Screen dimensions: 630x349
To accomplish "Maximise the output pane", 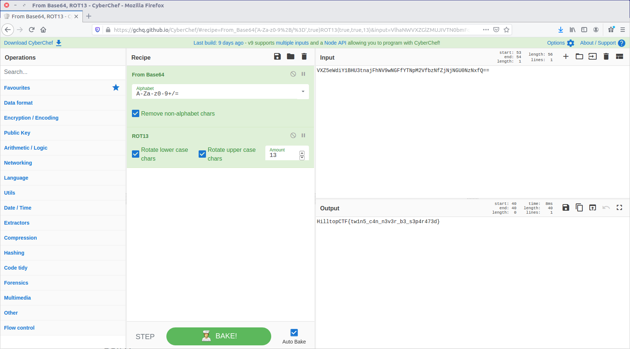I will click(x=619, y=207).
